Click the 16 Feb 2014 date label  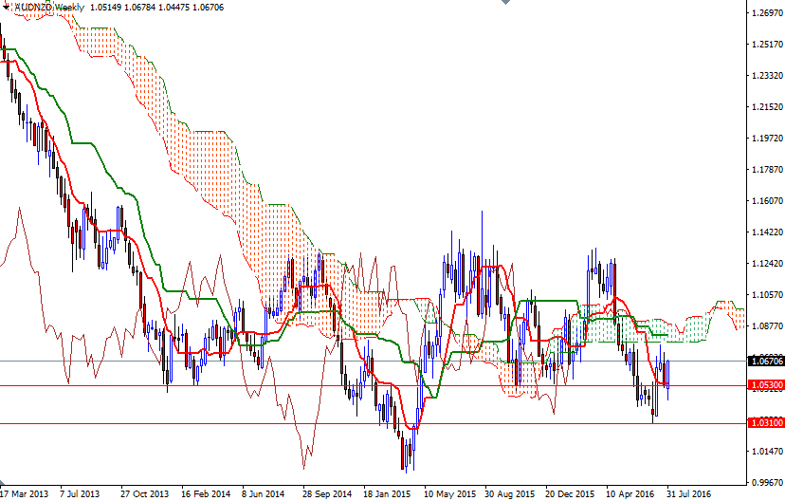[x=206, y=494]
